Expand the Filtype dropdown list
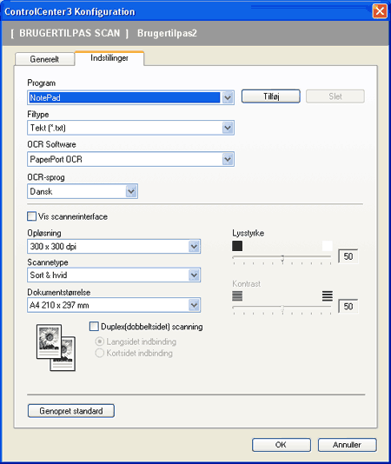Image resolution: width=391 pixels, height=464 pixels. coord(228,128)
